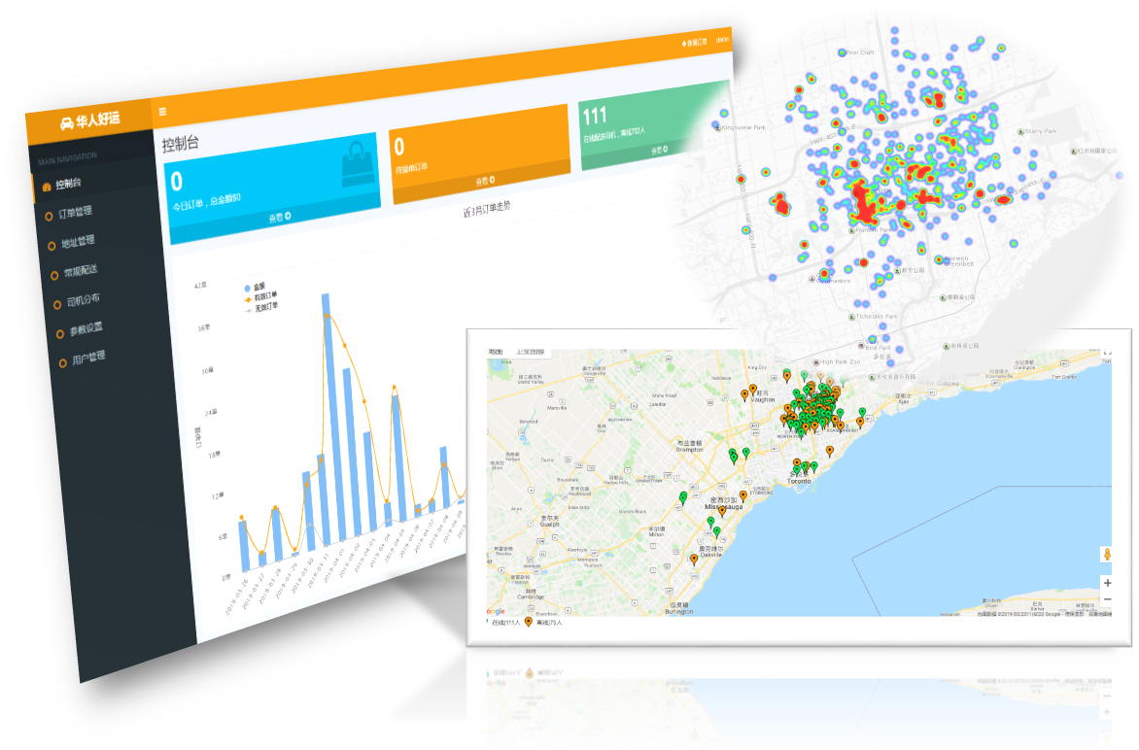The height and width of the screenshot is (750, 1139).
Task: Toggle the 有效订单 series in chart legend
Action: (x=260, y=297)
